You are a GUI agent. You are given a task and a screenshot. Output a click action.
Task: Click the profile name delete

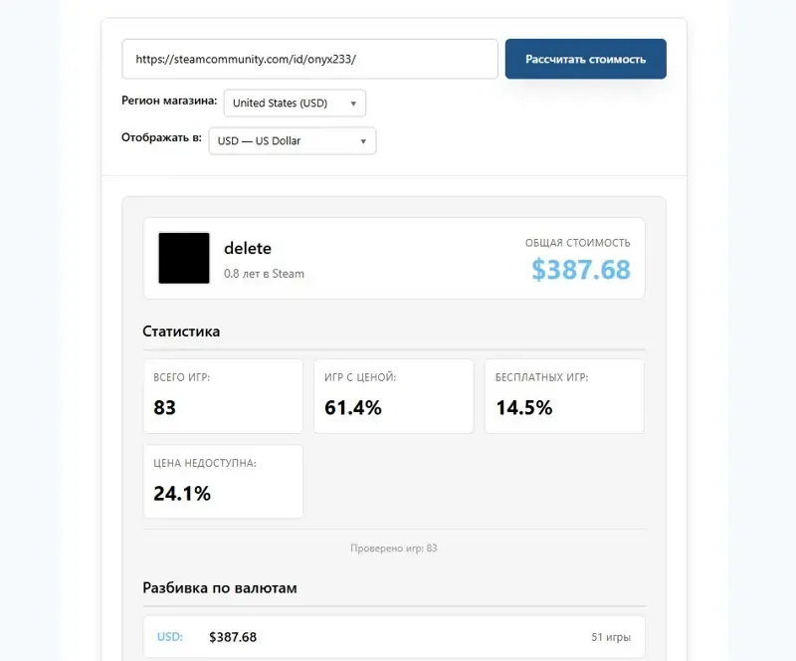(248, 249)
